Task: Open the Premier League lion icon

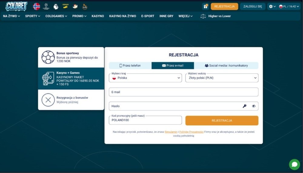Action: [x=56, y=7]
